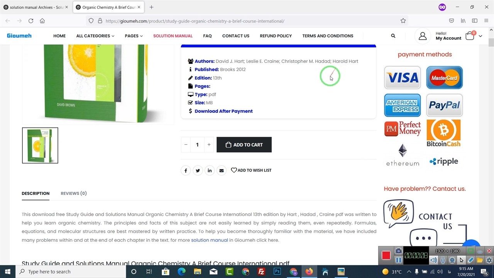Image resolution: width=494 pixels, height=278 pixels.
Task: Click the quantity input field
Action: tap(197, 145)
